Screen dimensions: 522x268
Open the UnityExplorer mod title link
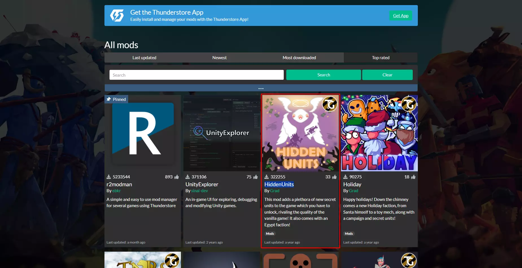click(202, 184)
